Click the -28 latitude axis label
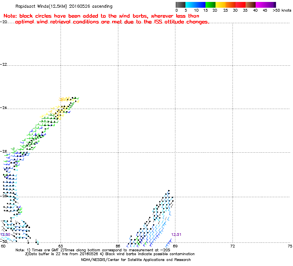 click(4, 196)
